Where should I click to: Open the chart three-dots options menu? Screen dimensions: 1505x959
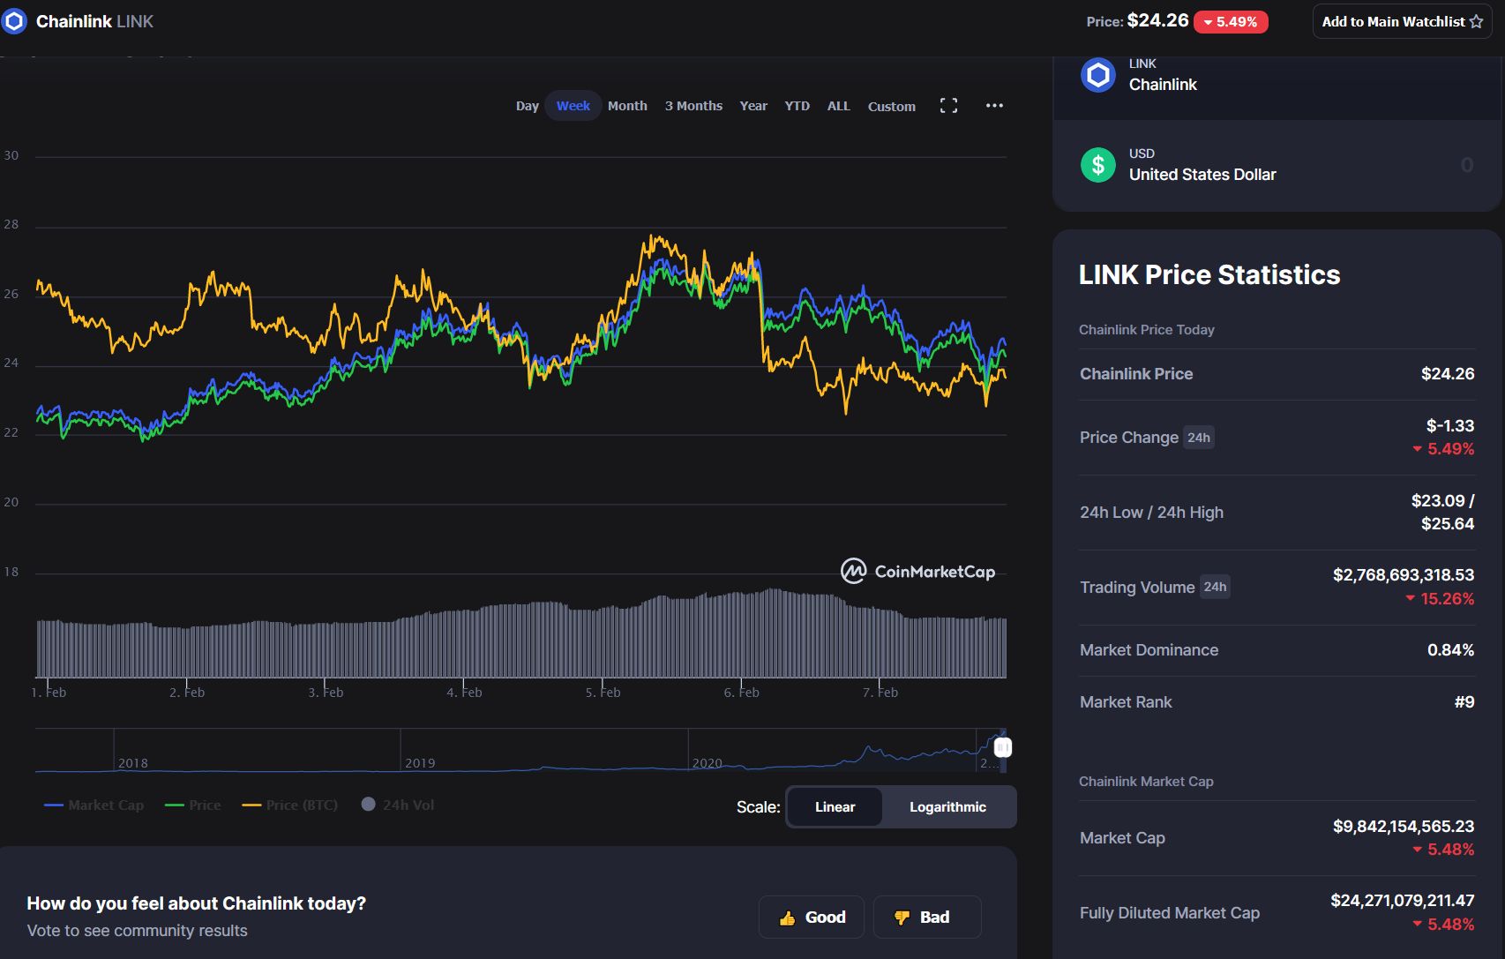[994, 106]
